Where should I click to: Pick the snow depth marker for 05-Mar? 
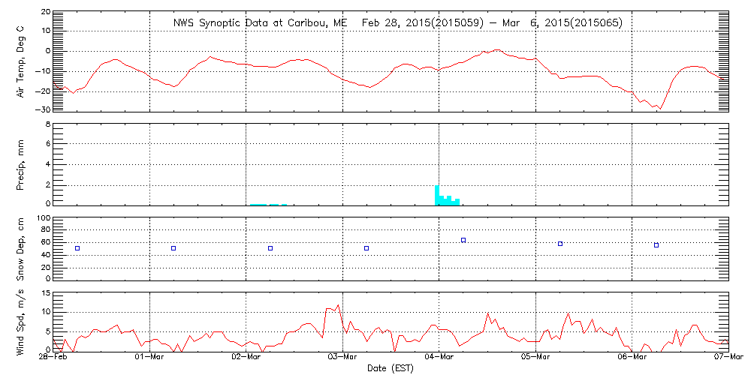tap(560, 244)
